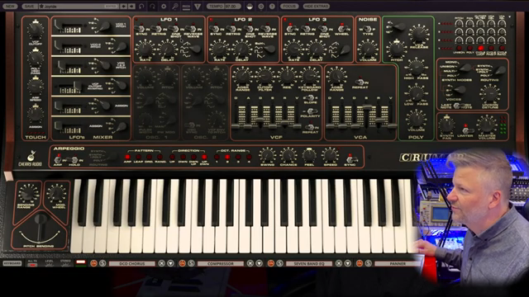
Task: Click the zoom magnifier icon
Action: (x=174, y=6)
